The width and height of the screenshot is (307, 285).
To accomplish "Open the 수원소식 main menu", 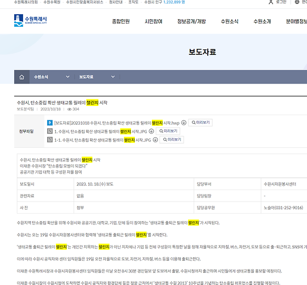I will 230,21.
